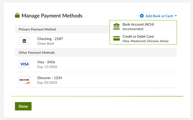The width and height of the screenshot is (193, 120).
Task: Choose Credit or Debit Card option
Action: 143,38
